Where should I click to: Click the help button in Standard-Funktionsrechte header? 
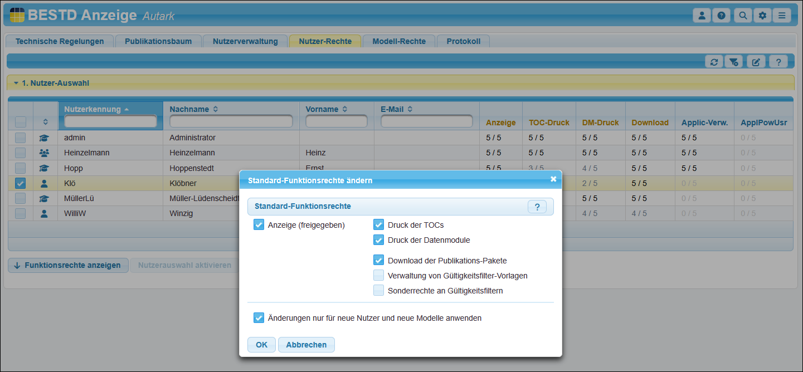(x=537, y=207)
